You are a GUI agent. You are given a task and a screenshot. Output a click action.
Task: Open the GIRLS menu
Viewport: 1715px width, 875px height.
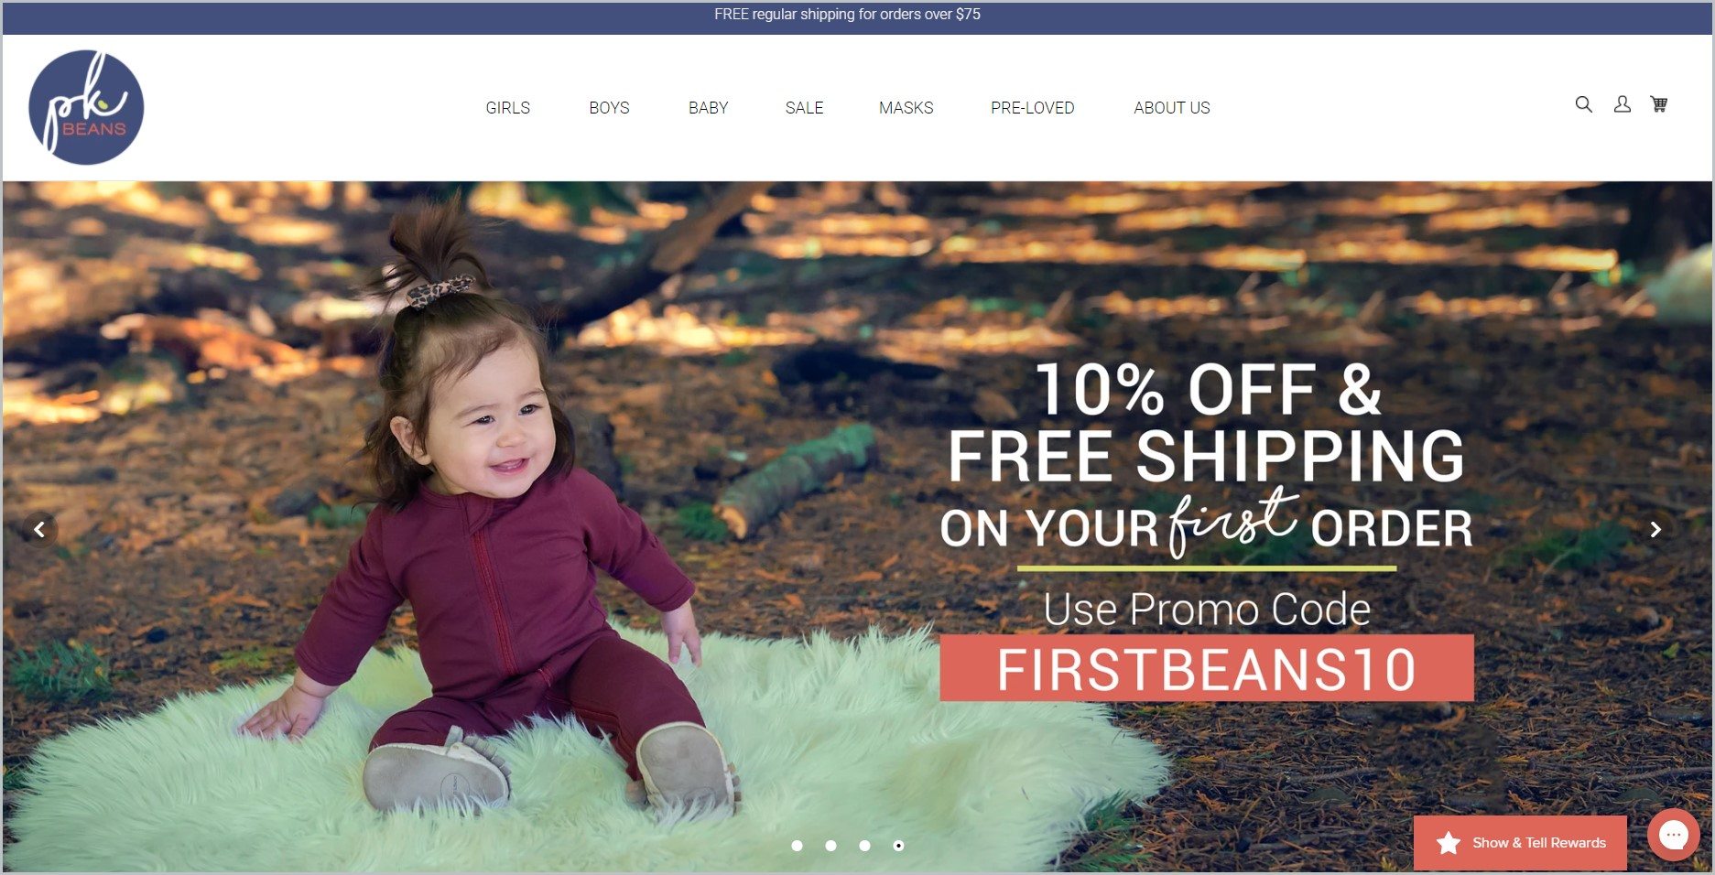(508, 108)
